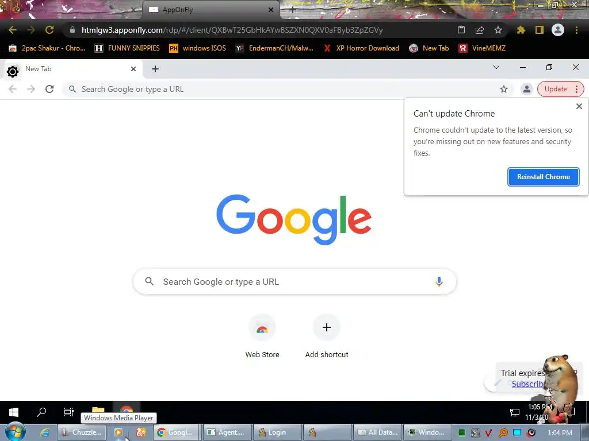Open the UC Browser taskbar icon
Image resolution: width=589 pixels, height=441 pixels.
pyautogui.click(x=141, y=432)
